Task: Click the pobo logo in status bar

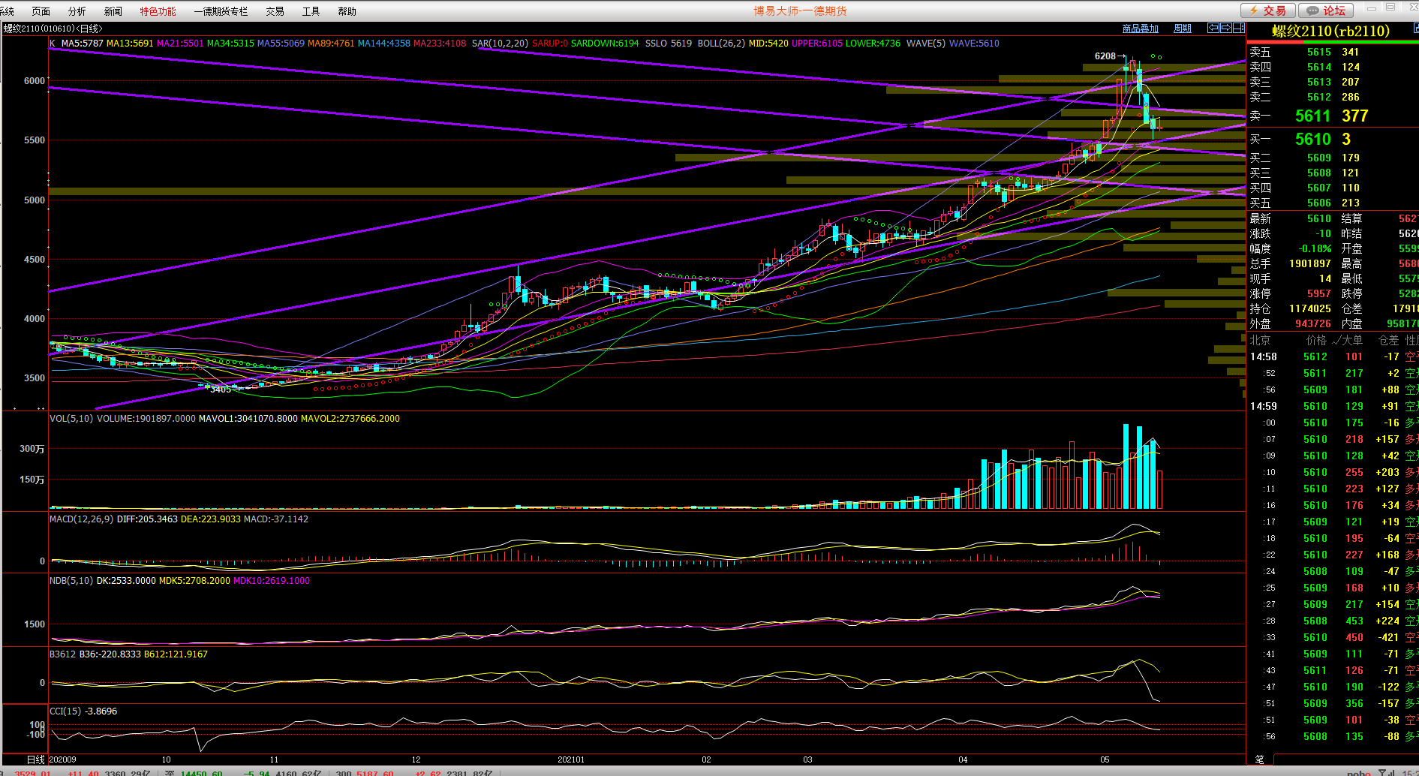Action: coord(1358,772)
